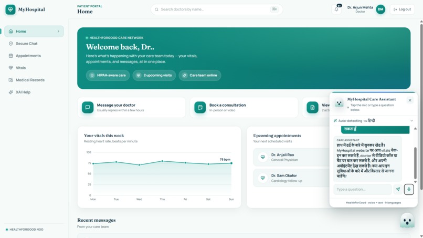Click 2 upcoming visits badge
This screenshot has width=423, height=238.
point(154,75)
